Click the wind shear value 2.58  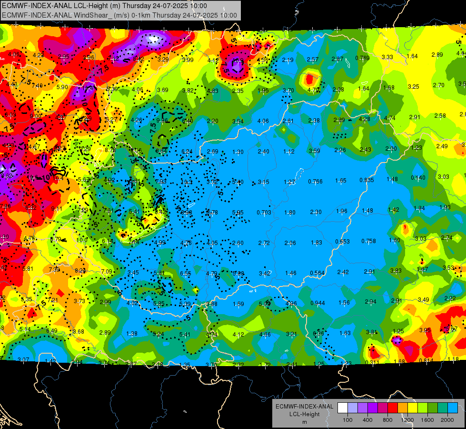point(440,115)
